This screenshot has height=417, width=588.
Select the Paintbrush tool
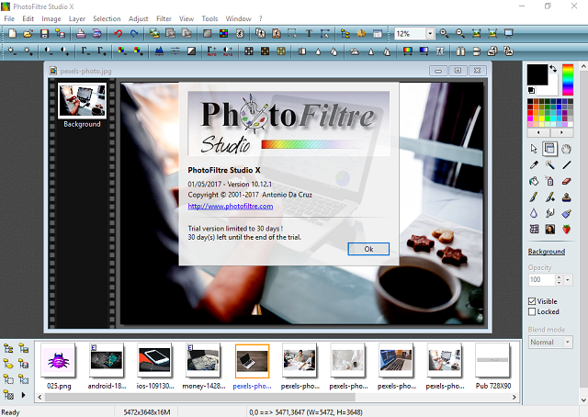click(x=534, y=197)
